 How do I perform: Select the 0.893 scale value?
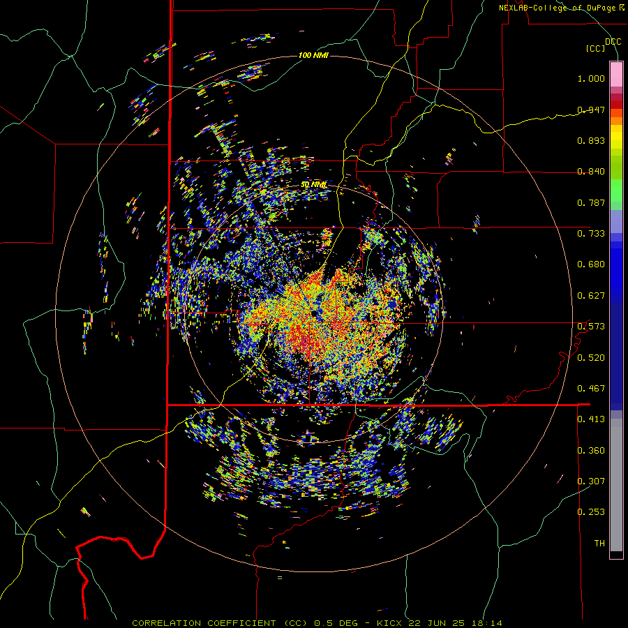[x=591, y=140]
